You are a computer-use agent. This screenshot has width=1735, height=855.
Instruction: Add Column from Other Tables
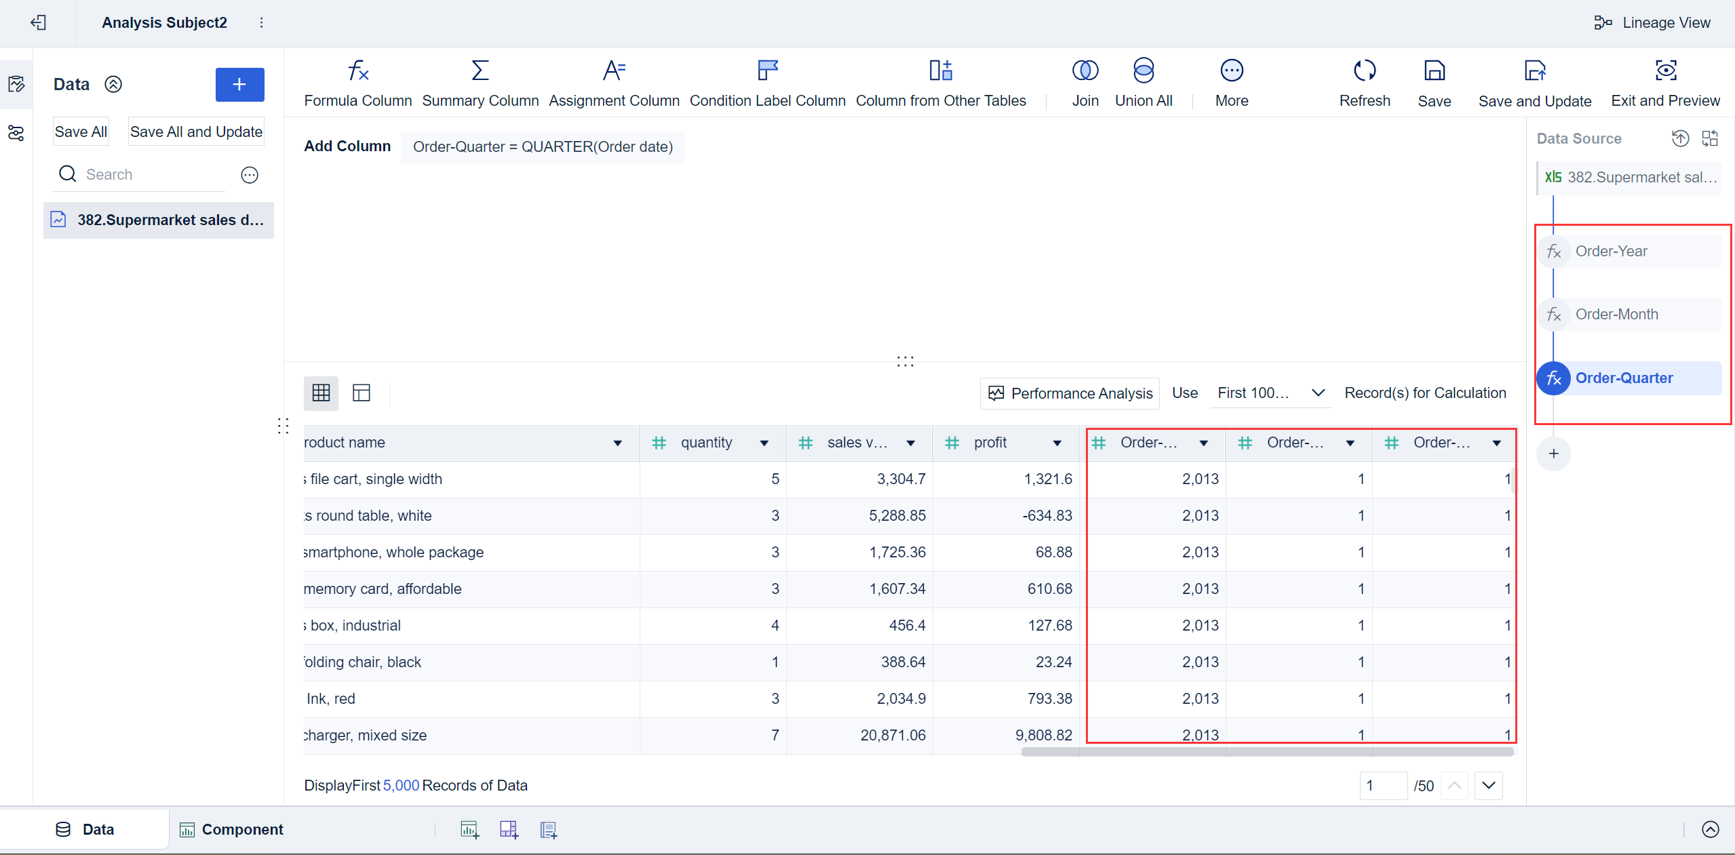click(x=941, y=83)
